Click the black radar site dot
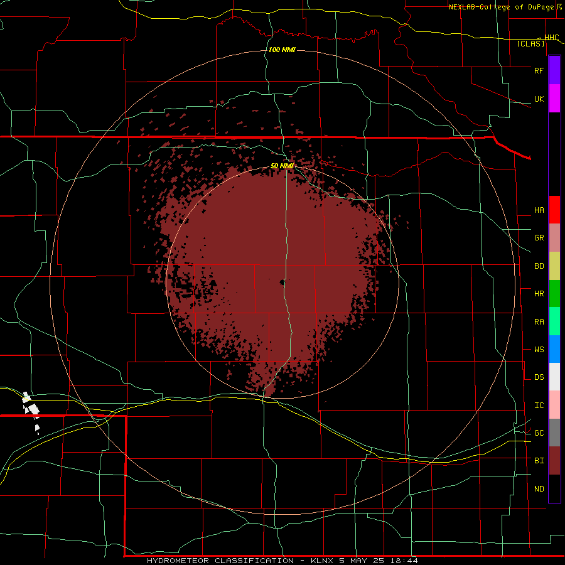Viewport: 565px width, 565px height. coord(282,282)
